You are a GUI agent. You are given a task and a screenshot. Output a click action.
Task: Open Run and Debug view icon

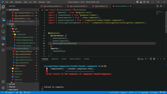click(x=3, y=26)
